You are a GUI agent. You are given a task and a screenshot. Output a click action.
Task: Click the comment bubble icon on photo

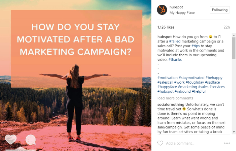(31, 140)
